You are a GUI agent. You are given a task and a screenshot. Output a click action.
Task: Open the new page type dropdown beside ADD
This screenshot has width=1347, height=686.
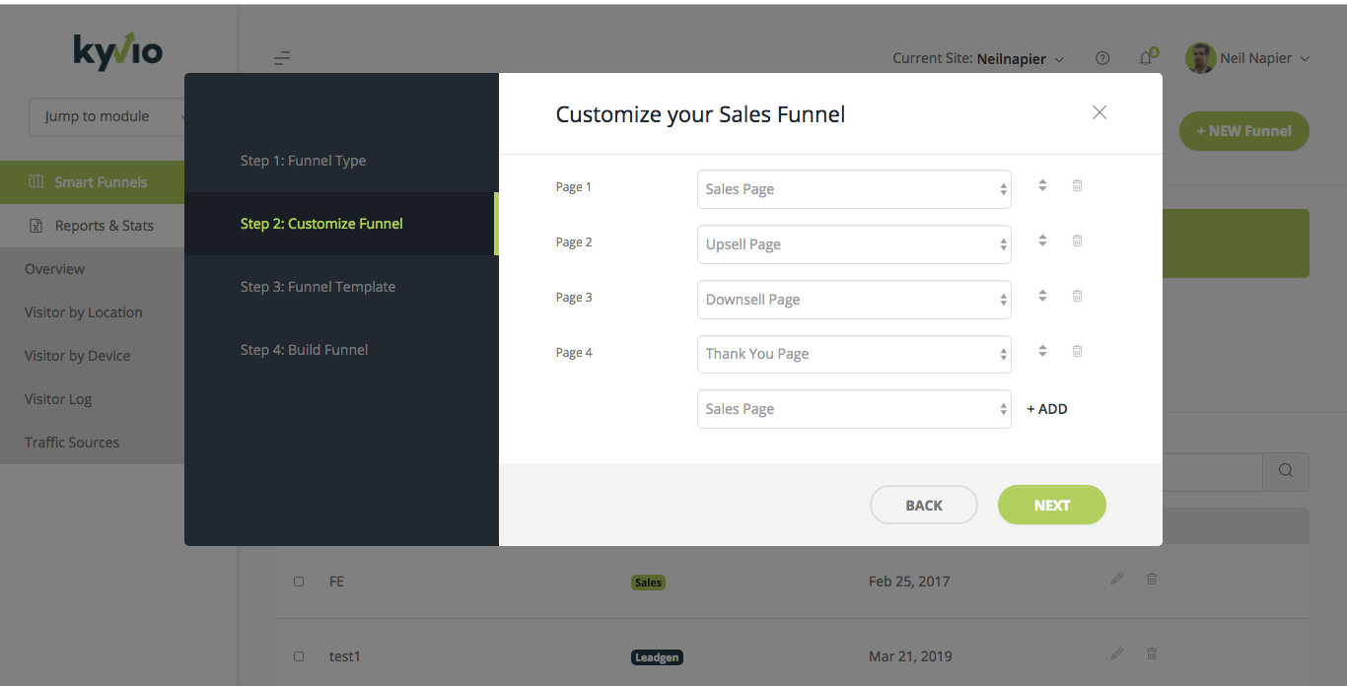pos(854,409)
